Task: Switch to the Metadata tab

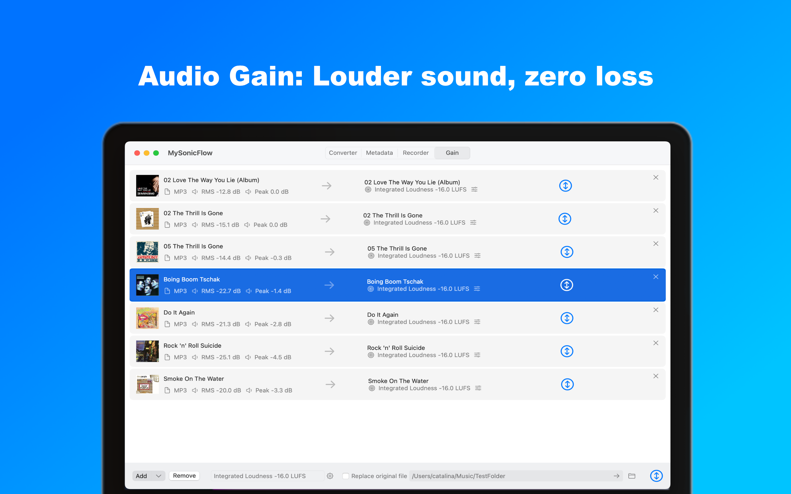Action: point(379,153)
